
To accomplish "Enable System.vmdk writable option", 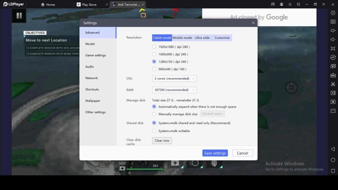I will (154, 131).
